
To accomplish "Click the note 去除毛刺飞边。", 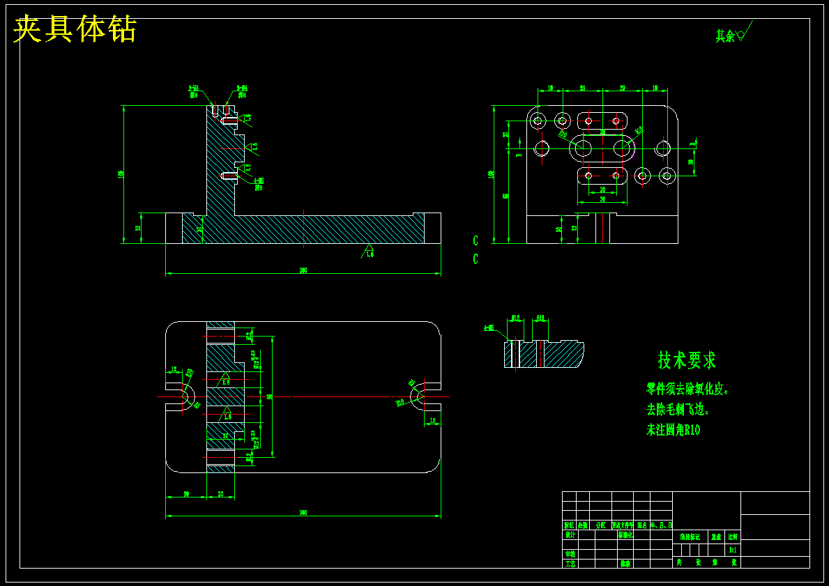I will click(678, 410).
